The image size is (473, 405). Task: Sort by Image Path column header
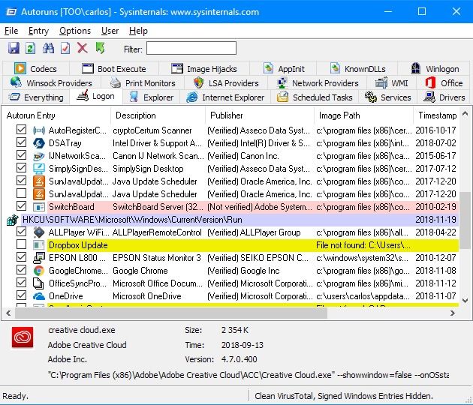click(x=363, y=115)
